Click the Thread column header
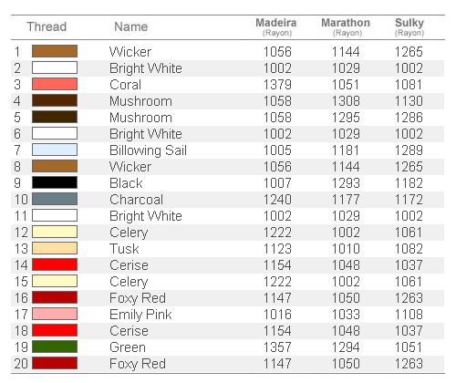This screenshot has width=456, height=383. pyautogui.click(x=47, y=26)
